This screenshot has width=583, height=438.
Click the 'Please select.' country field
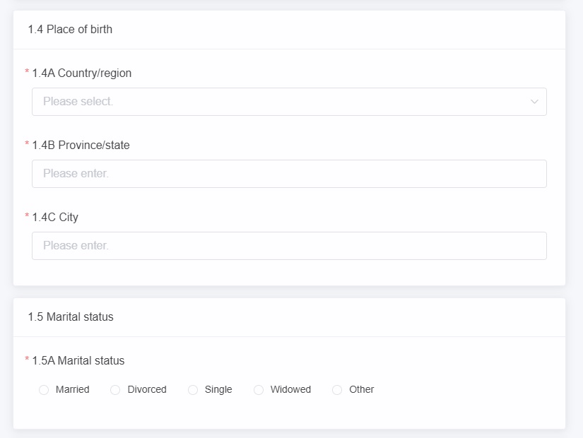pyautogui.click(x=289, y=102)
